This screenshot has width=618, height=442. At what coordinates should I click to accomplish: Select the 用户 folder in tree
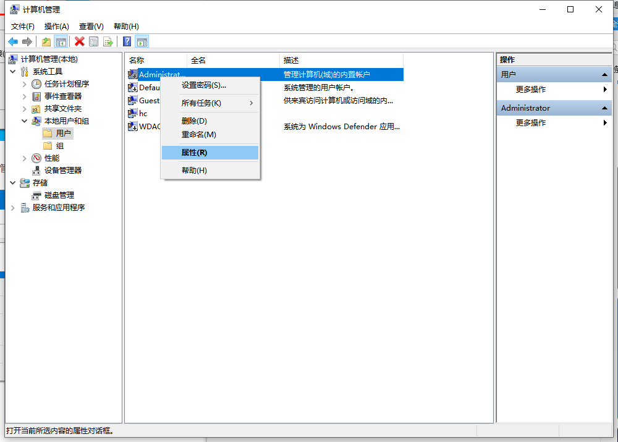coord(57,134)
